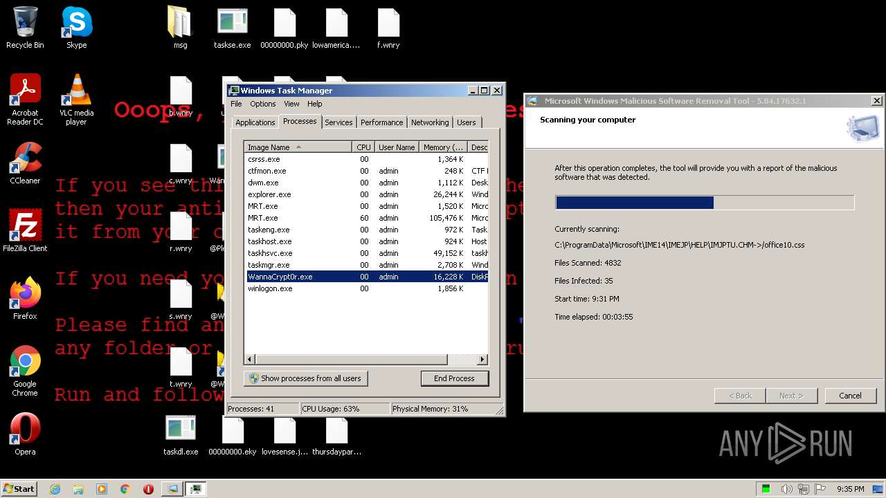The image size is (886, 498).
Task: Click the Opera icon in taskbar
Action: point(148,489)
